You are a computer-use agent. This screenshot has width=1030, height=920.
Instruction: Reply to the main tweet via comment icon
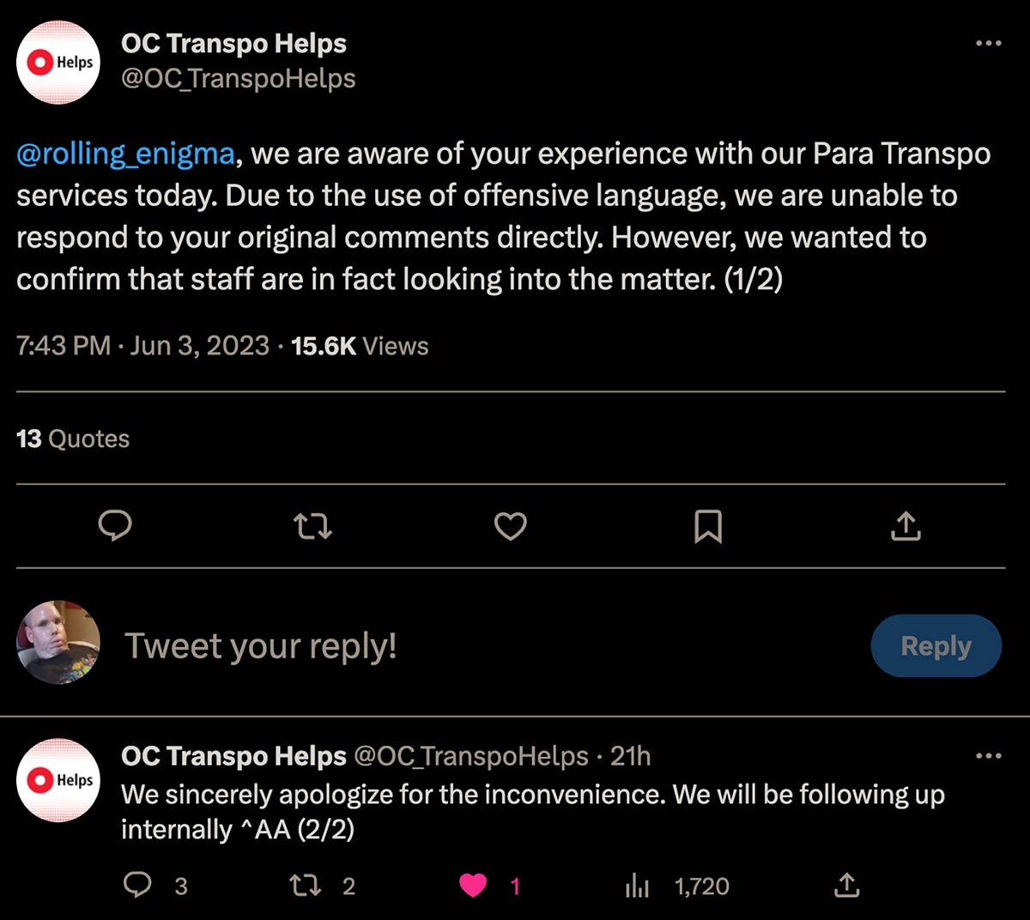[115, 525]
